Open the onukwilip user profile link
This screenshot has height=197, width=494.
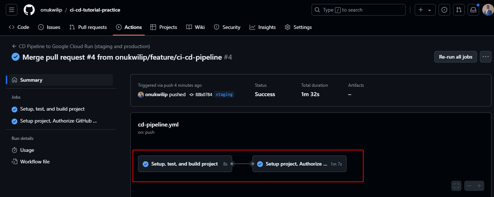51,10
